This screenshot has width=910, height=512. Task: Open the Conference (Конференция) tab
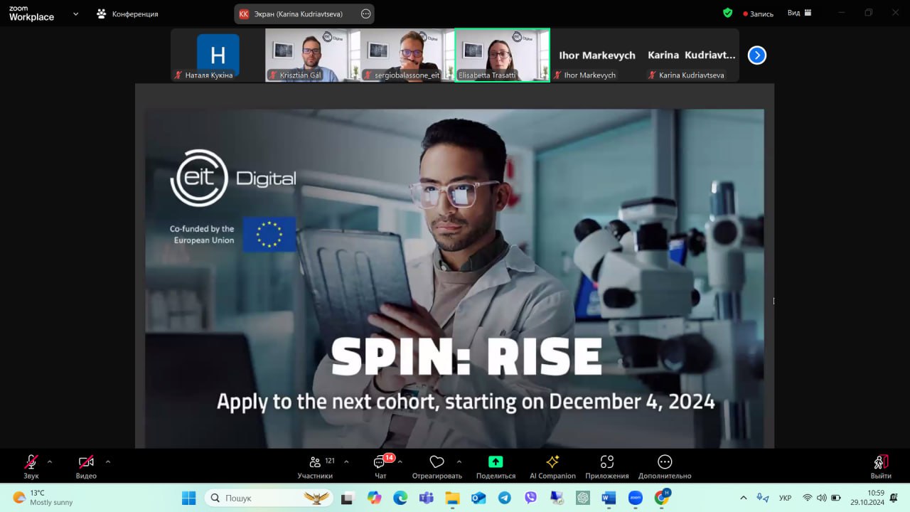(128, 14)
